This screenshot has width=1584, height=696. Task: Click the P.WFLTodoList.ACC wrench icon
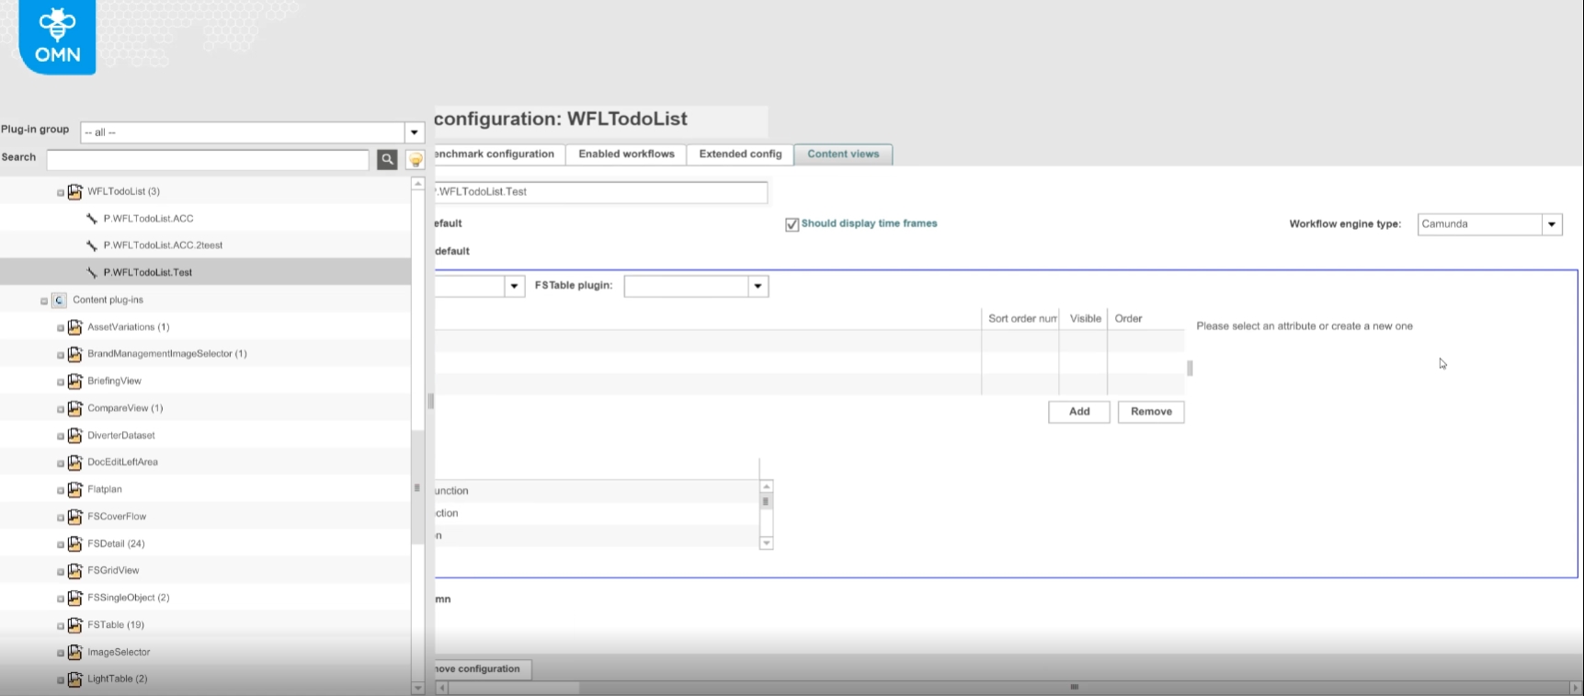(x=91, y=219)
